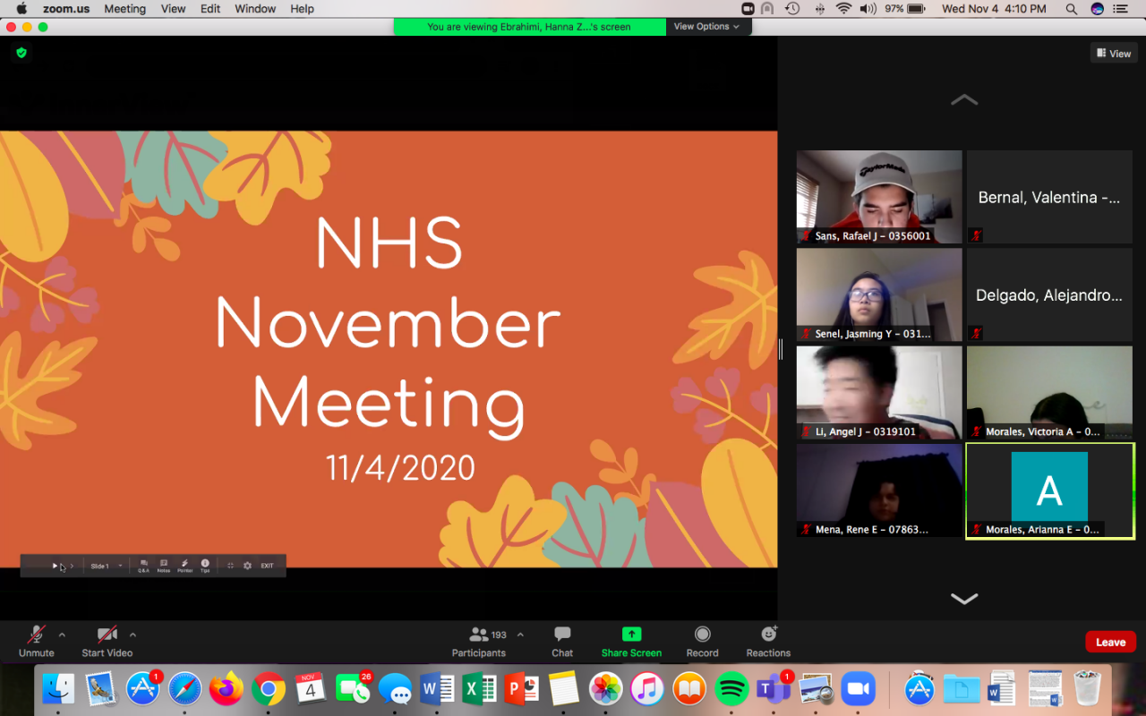This screenshot has width=1146, height=716.
Task: Select Li, Angel J video tile
Action: pyautogui.click(x=879, y=393)
